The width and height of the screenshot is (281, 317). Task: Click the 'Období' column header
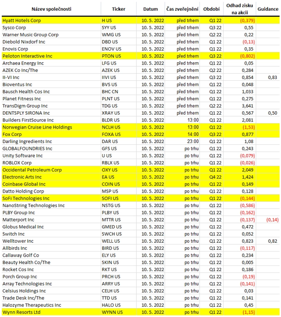point(212,9)
